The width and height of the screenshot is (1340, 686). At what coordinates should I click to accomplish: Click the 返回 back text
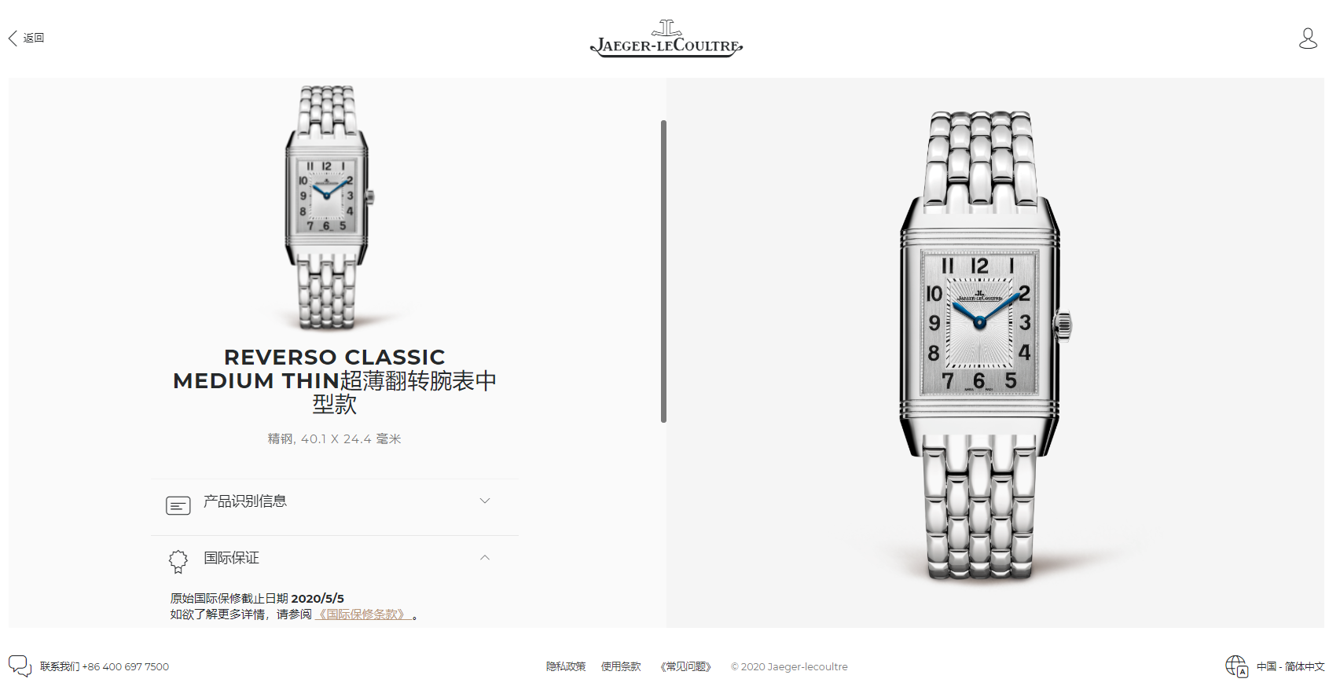[x=34, y=38]
